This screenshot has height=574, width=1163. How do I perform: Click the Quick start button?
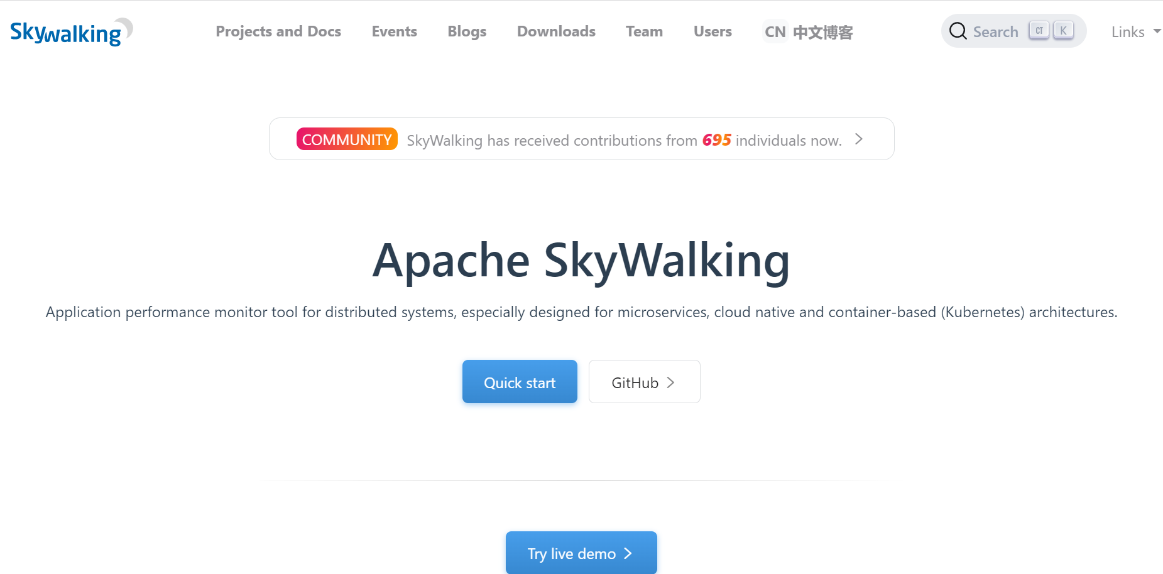[x=520, y=381]
